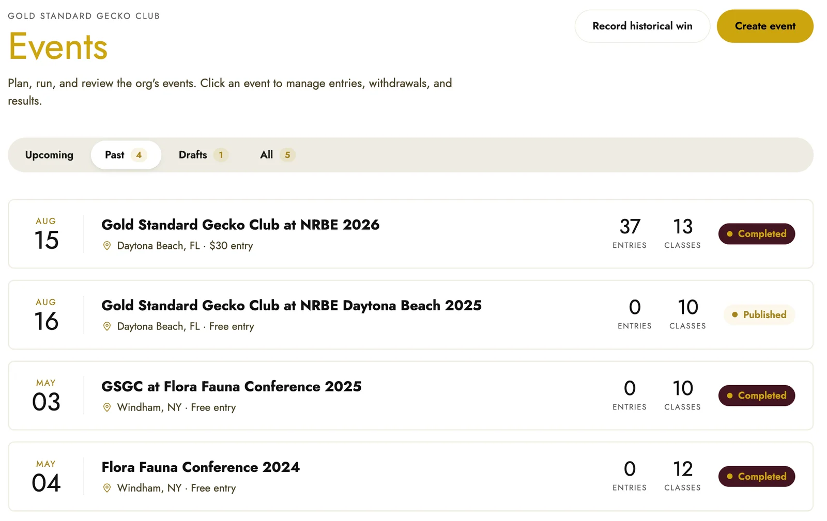
Task: Switch to the Upcoming tab
Action: point(49,155)
